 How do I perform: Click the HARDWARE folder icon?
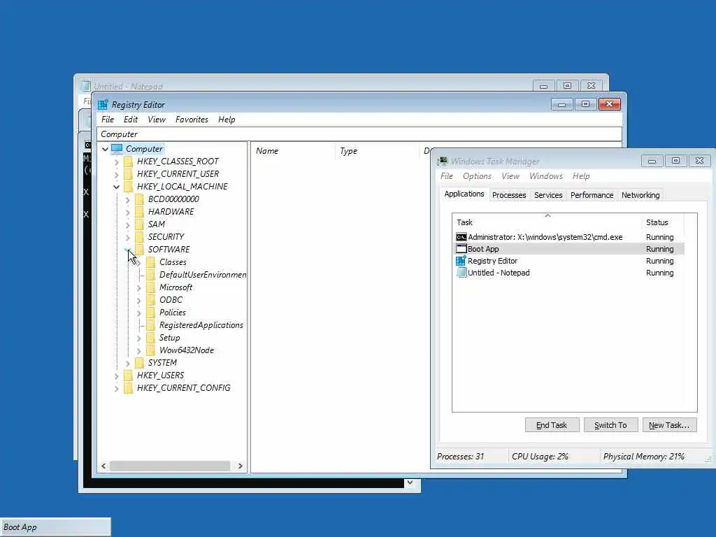coord(140,212)
